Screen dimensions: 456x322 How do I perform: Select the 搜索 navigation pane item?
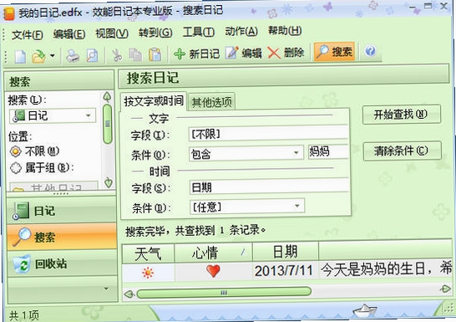pyautogui.click(x=61, y=237)
